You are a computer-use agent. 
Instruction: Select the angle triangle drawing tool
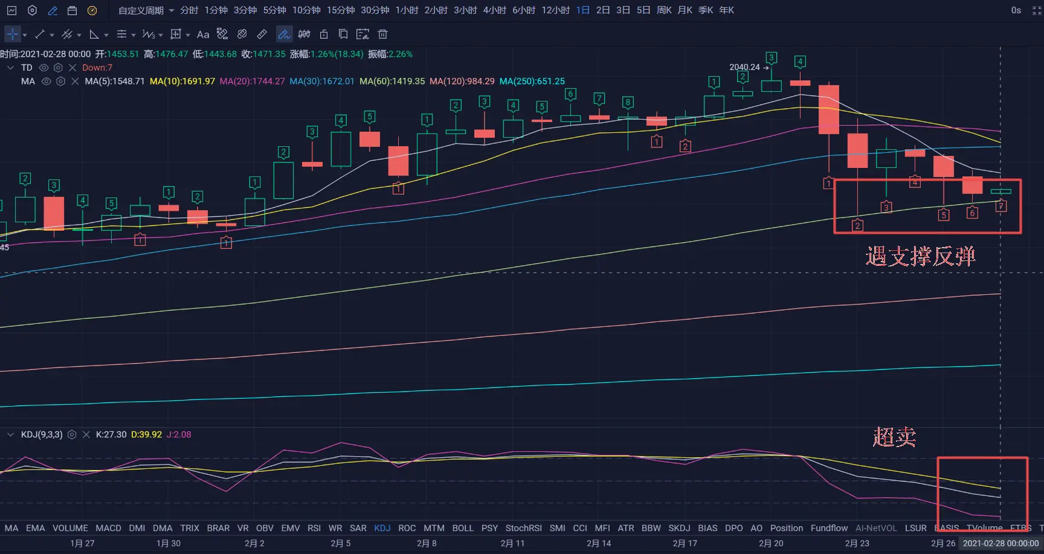(94, 34)
